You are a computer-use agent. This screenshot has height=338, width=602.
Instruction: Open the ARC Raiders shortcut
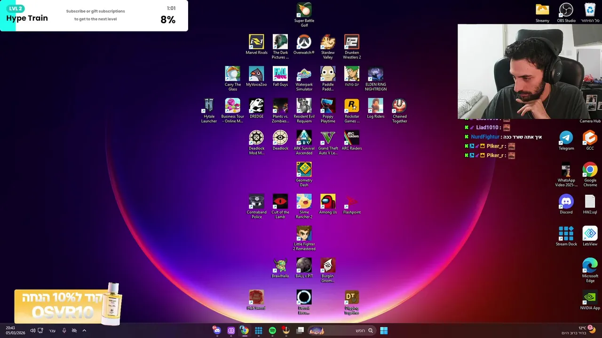(352, 140)
